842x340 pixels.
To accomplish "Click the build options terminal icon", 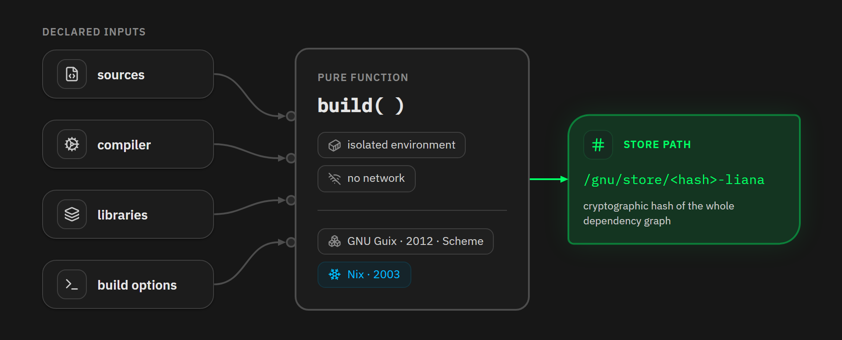I will (x=72, y=284).
